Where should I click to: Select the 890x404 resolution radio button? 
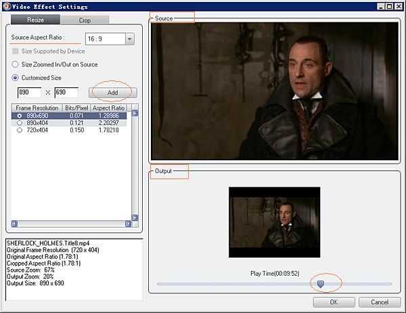pyautogui.click(x=20, y=123)
